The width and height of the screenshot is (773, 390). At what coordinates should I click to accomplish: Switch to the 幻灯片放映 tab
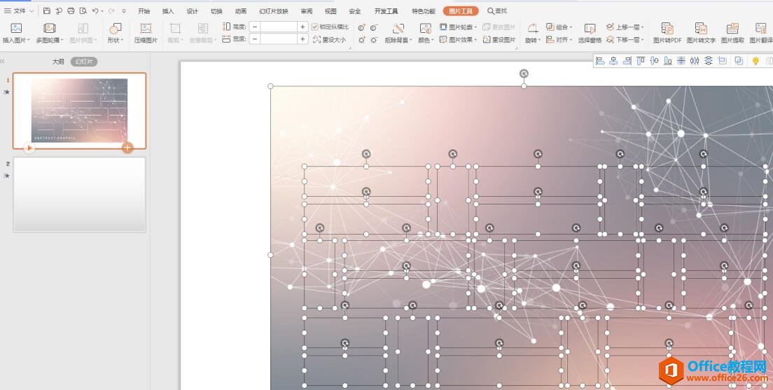[273, 11]
